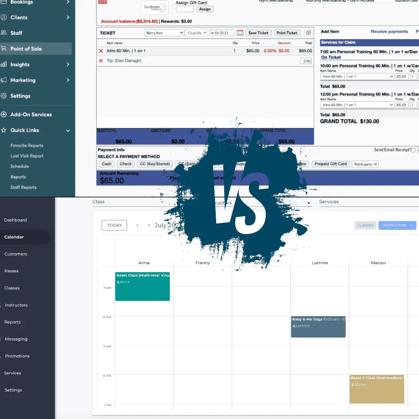
Task: Click the Add-On Services plus icon
Action: [4, 114]
